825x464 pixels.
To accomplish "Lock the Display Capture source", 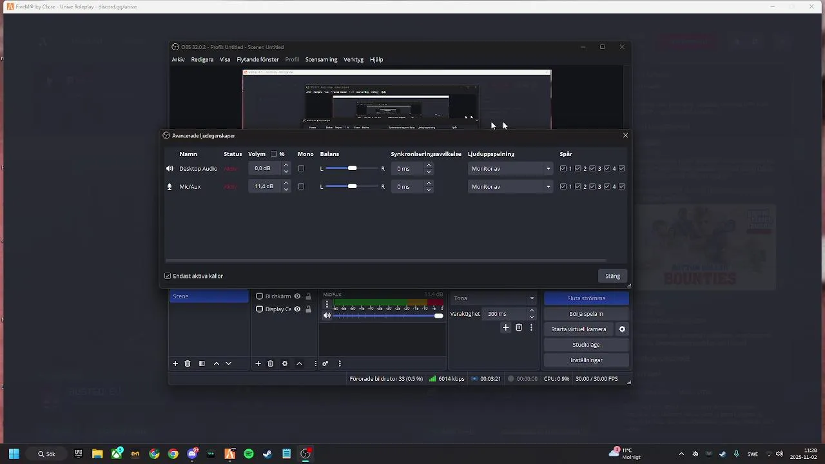I will point(308,309).
